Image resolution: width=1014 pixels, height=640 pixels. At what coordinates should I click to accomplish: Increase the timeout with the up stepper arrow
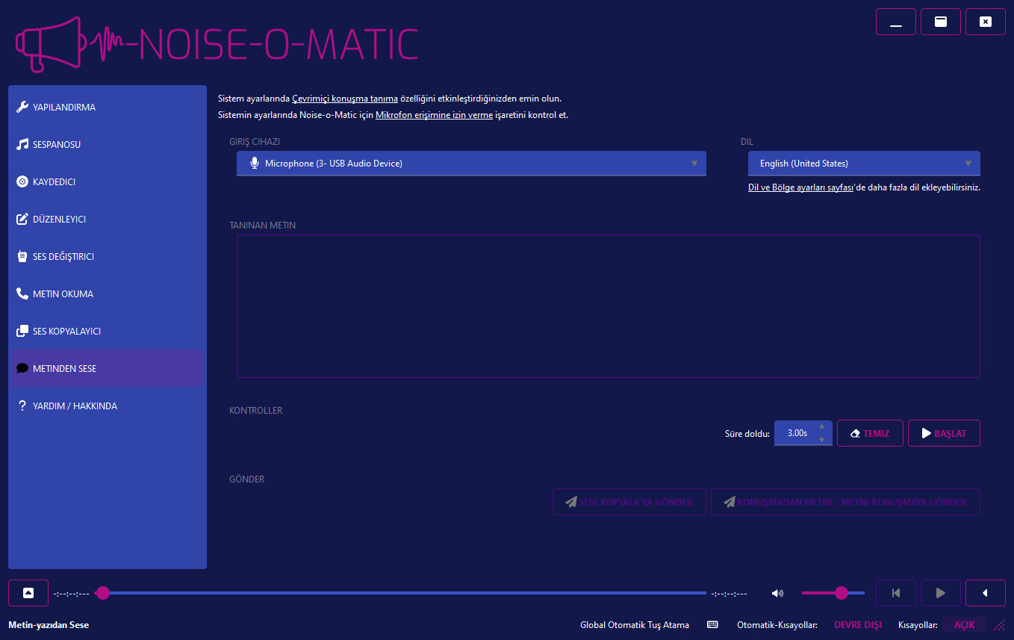point(822,426)
